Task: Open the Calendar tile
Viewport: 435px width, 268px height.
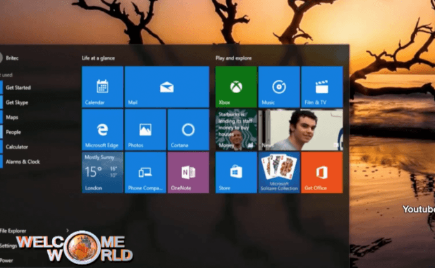Action: [x=102, y=87]
